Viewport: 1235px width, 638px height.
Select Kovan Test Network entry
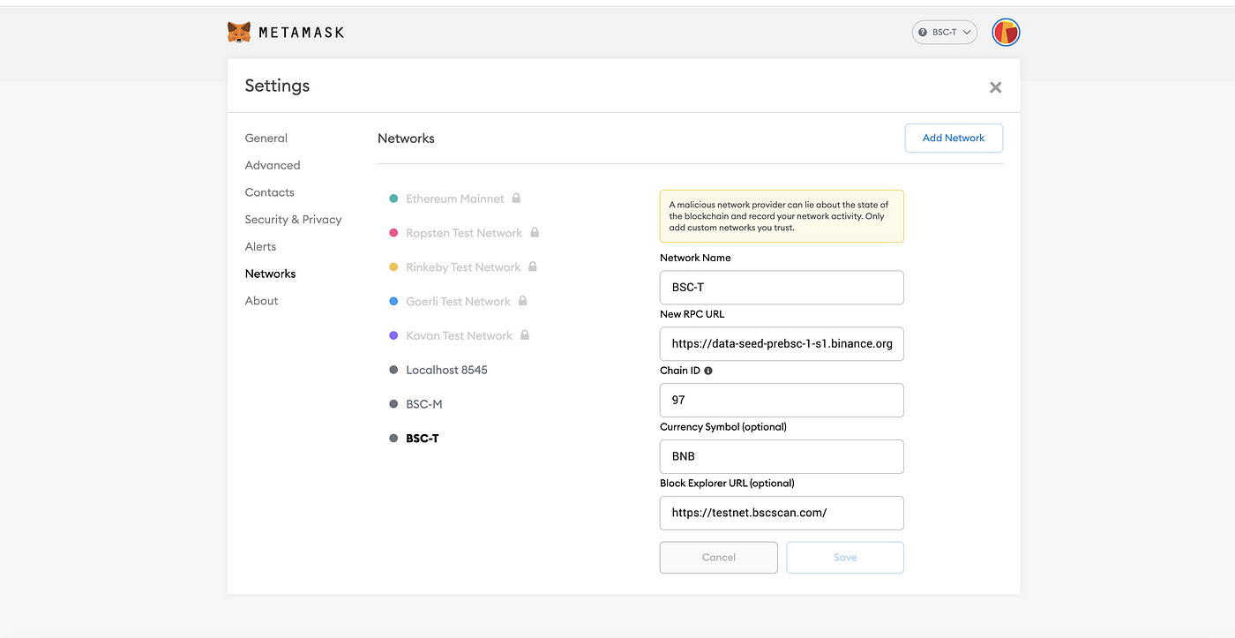(459, 336)
